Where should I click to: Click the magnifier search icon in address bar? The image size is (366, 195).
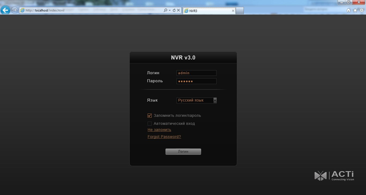click(165, 10)
